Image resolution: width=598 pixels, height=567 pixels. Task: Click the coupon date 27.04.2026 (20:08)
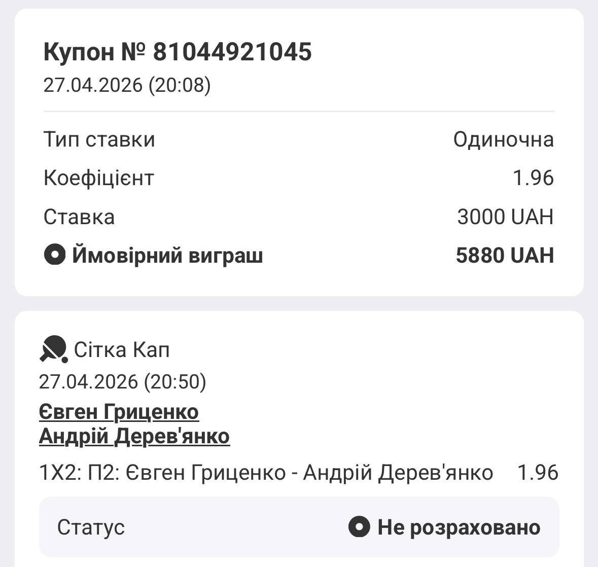point(127,85)
